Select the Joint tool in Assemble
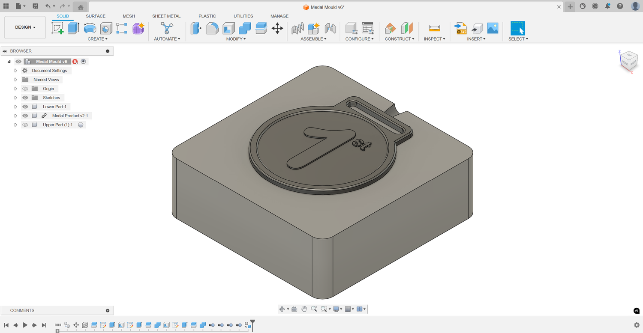 click(297, 28)
